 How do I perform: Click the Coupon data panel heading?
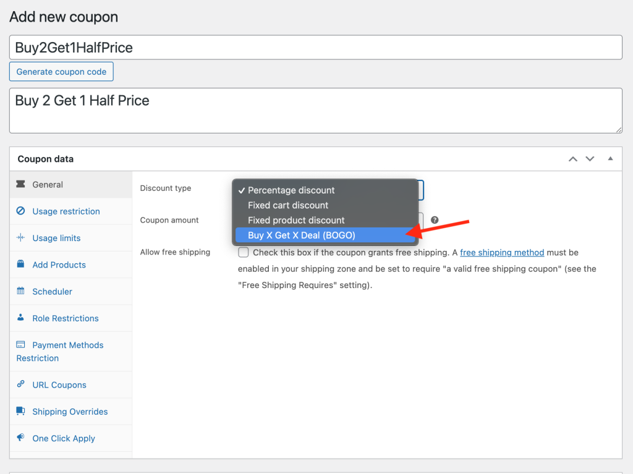46,159
